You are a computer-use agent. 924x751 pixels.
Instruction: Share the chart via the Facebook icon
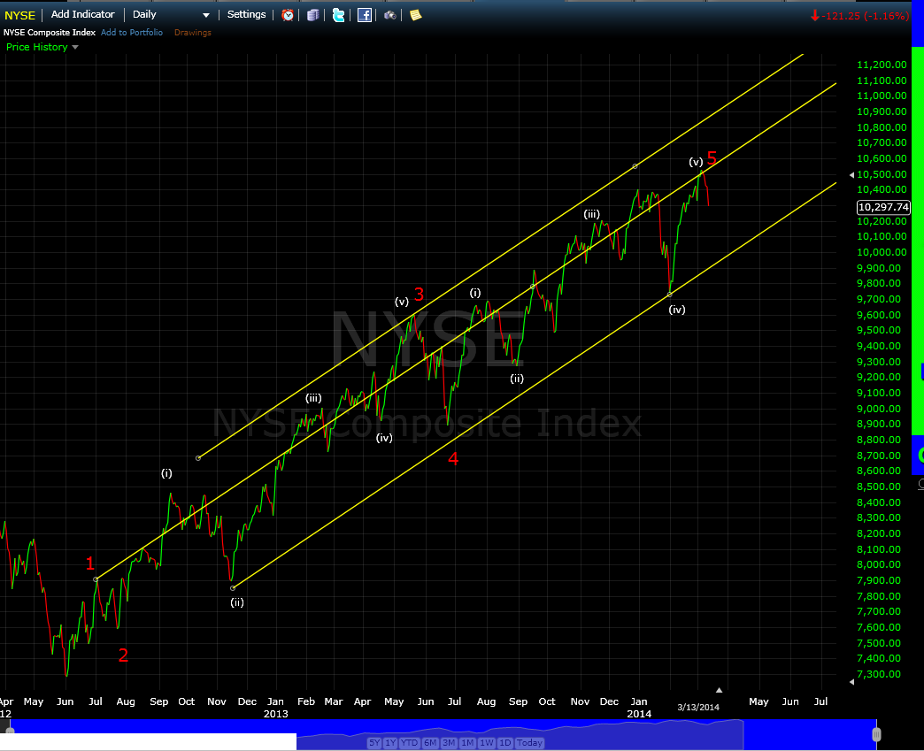(x=365, y=15)
